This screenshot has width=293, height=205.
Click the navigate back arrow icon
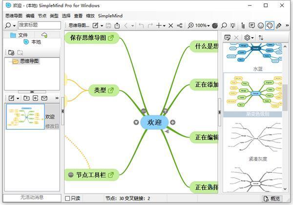[126, 25]
